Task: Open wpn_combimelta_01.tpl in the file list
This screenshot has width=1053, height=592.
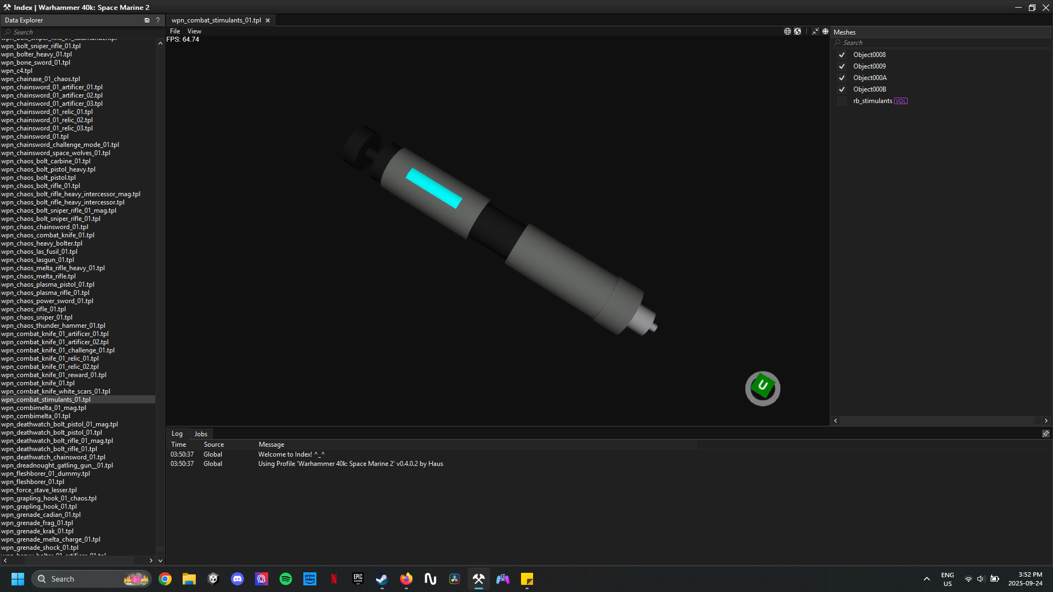Action: click(36, 416)
